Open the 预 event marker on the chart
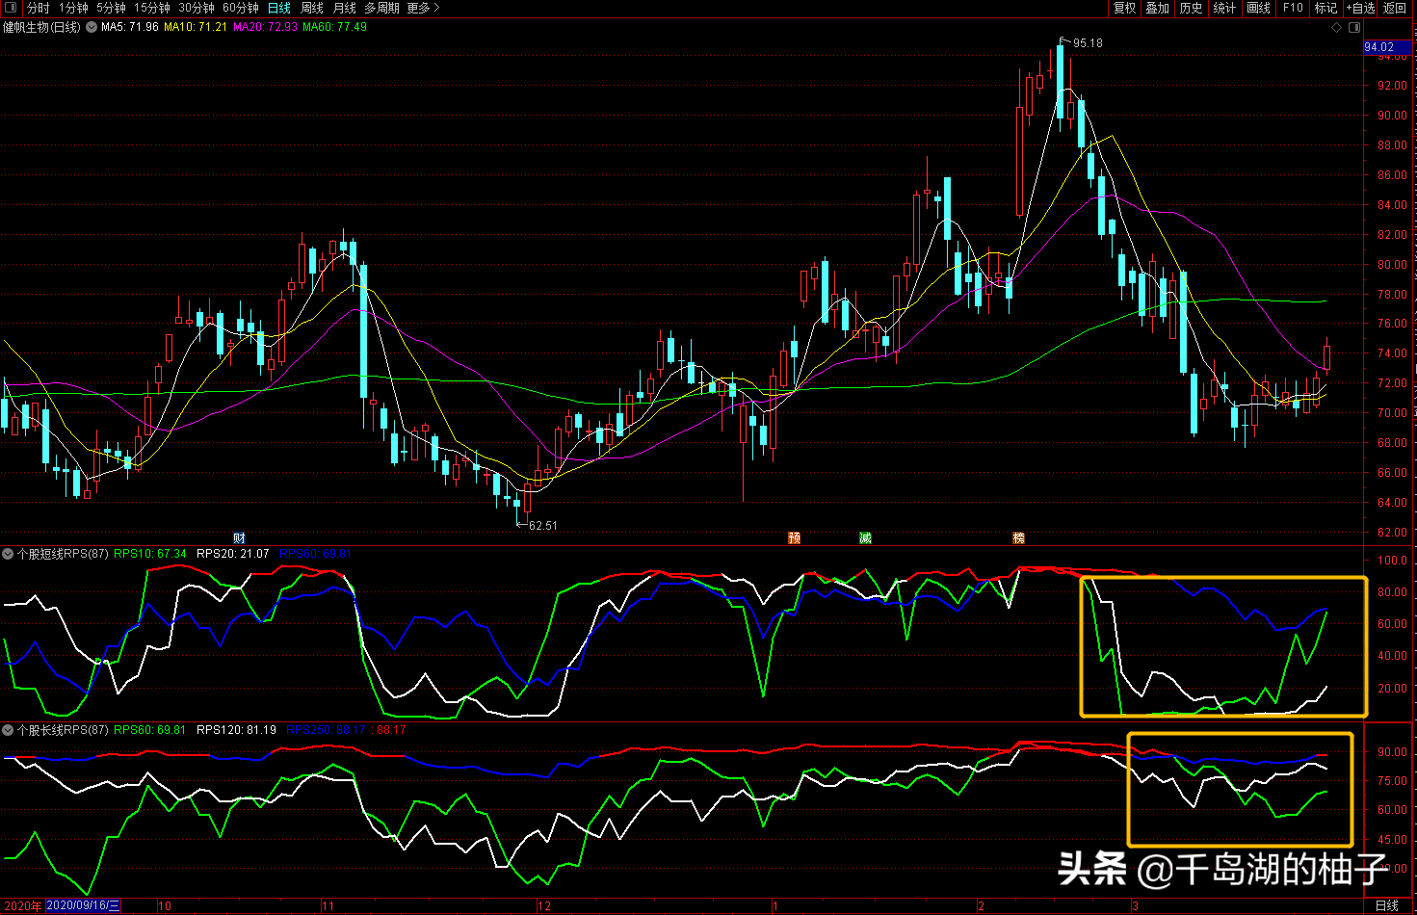This screenshot has height=915, width=1417. 795,537
